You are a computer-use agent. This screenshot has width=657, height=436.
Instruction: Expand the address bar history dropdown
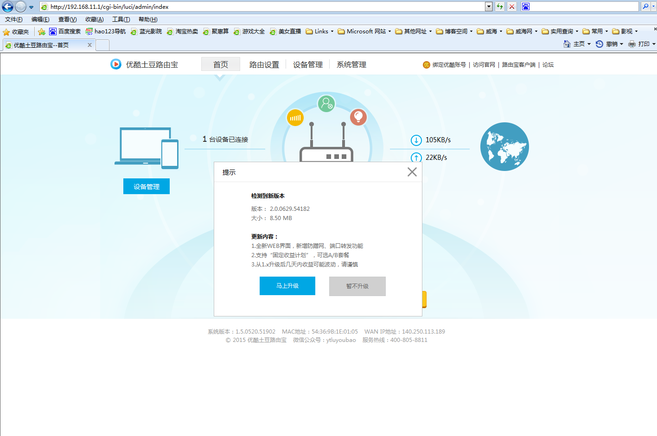[x=489, y=6]
